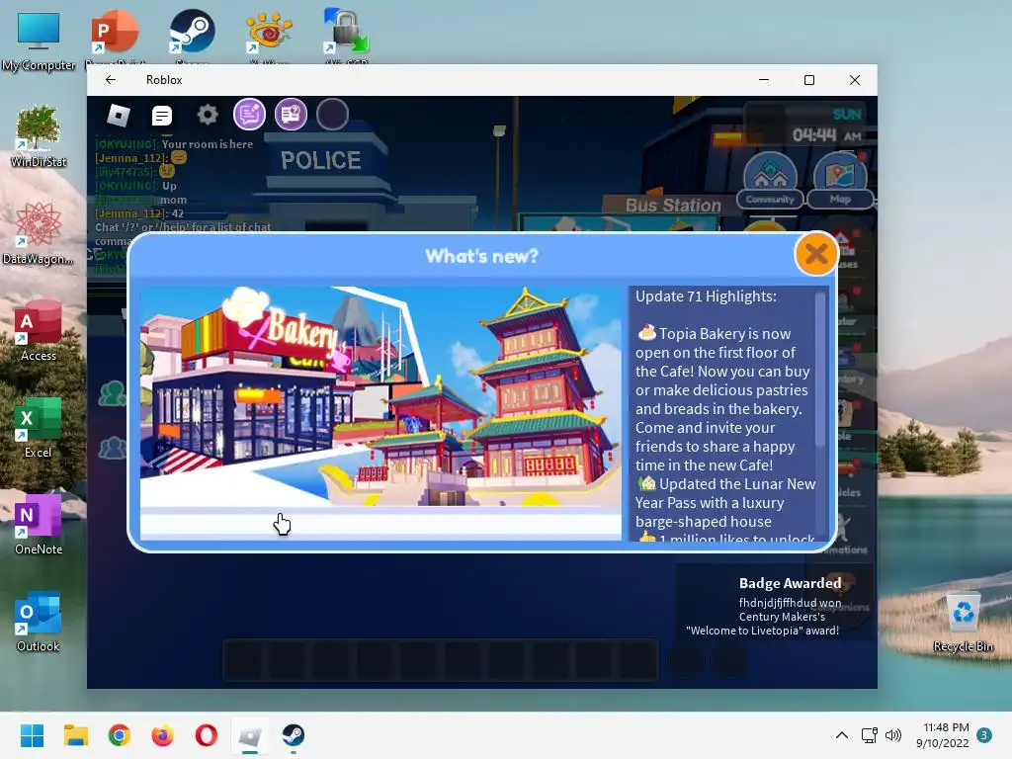Open the network tray icon
Image resolution: width=1012 pixels, height=759 pixels.
coord(869,735)
